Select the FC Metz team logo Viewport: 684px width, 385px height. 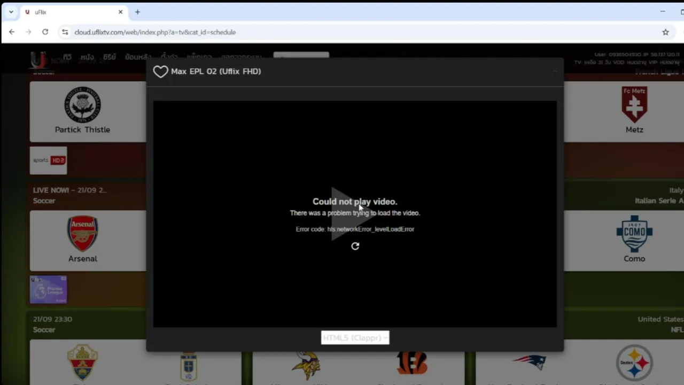click(x=634, y=105)
